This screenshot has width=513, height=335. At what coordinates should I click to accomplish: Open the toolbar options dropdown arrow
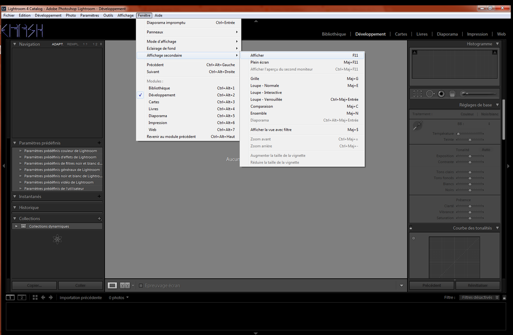tap(402, 285)
